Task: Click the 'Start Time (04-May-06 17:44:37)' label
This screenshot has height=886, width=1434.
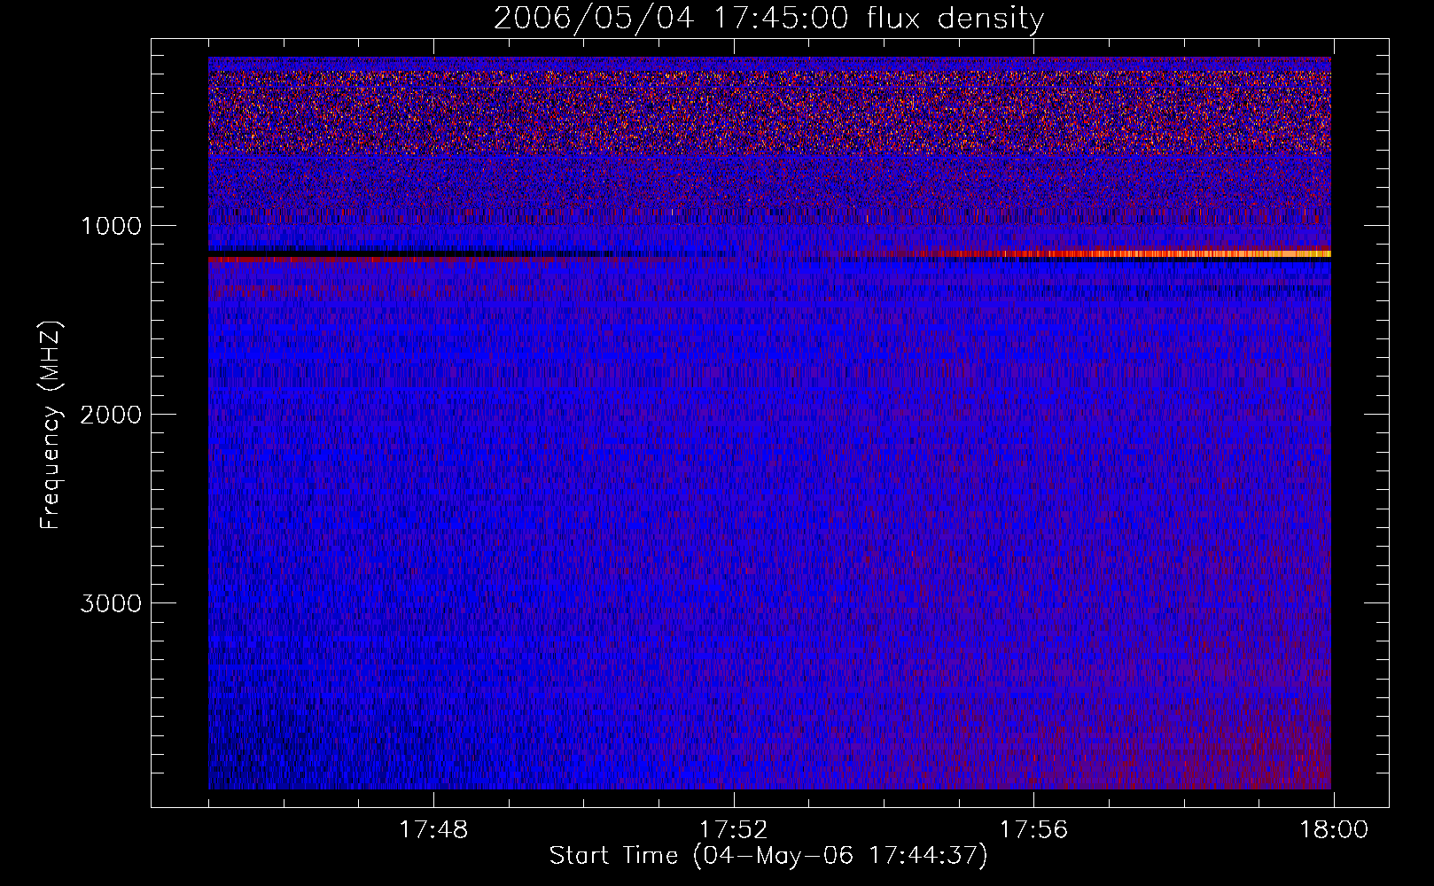Action: coord(768,856)
